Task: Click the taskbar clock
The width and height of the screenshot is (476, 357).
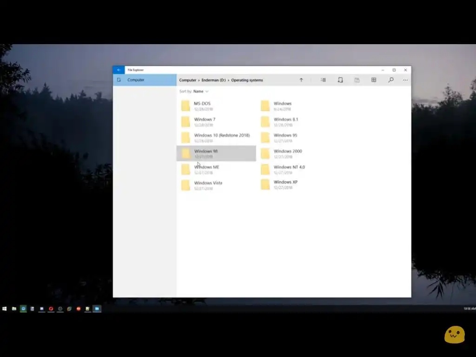Action: point(469,309)
